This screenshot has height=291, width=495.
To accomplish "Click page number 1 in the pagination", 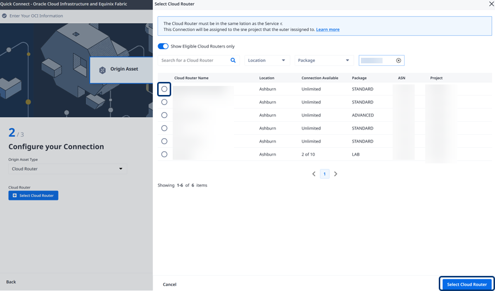I will [324, 174].
